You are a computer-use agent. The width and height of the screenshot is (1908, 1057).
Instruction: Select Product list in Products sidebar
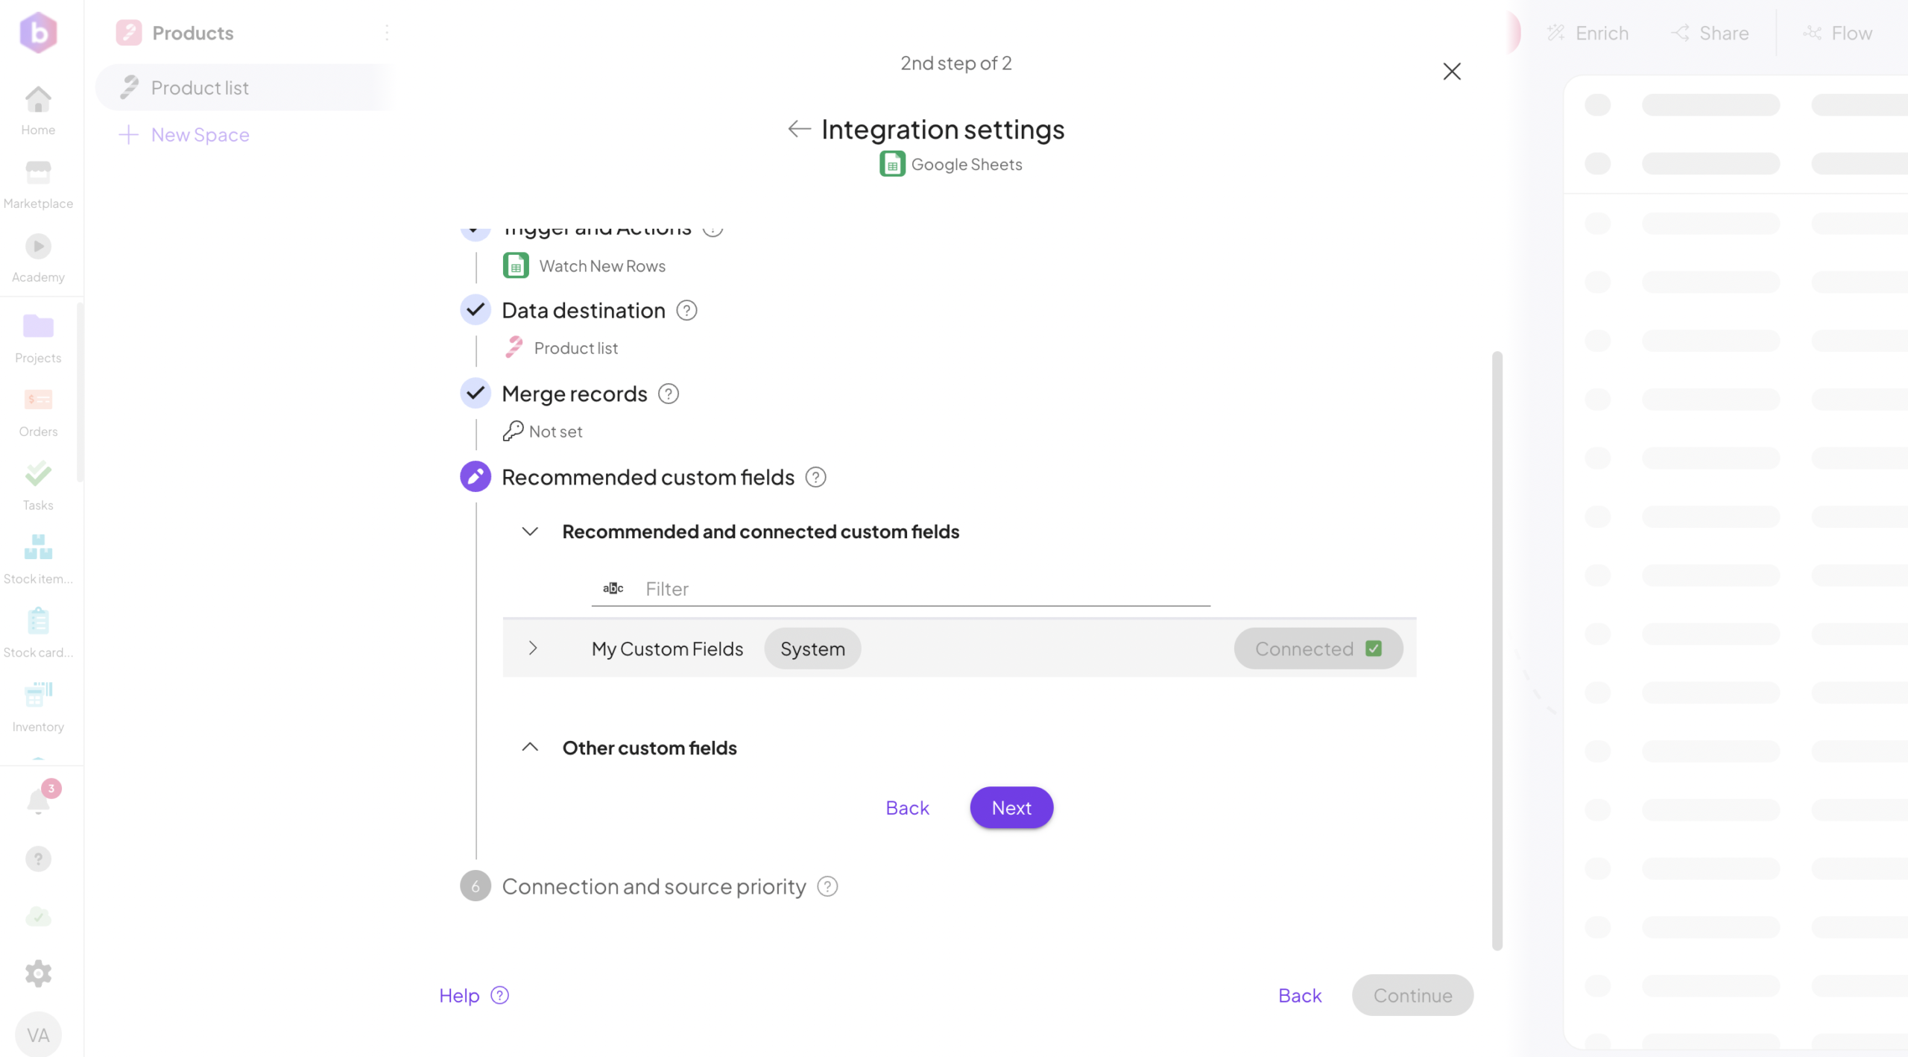[200, 88]
